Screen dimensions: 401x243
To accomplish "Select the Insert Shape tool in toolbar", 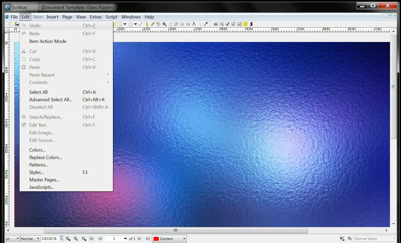I will coord(120,24).
